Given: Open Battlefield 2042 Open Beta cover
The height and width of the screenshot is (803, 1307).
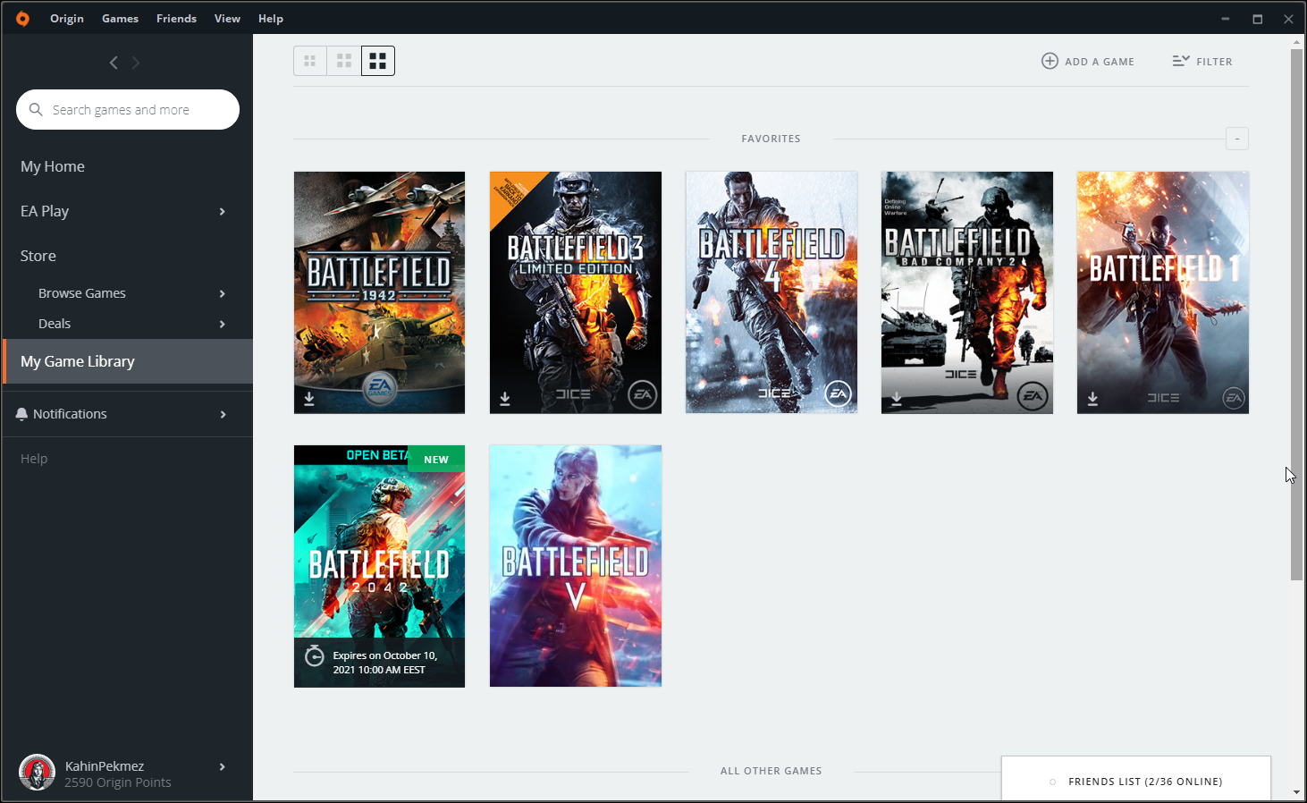Looking at the screenshot, I should pos(379,566).
